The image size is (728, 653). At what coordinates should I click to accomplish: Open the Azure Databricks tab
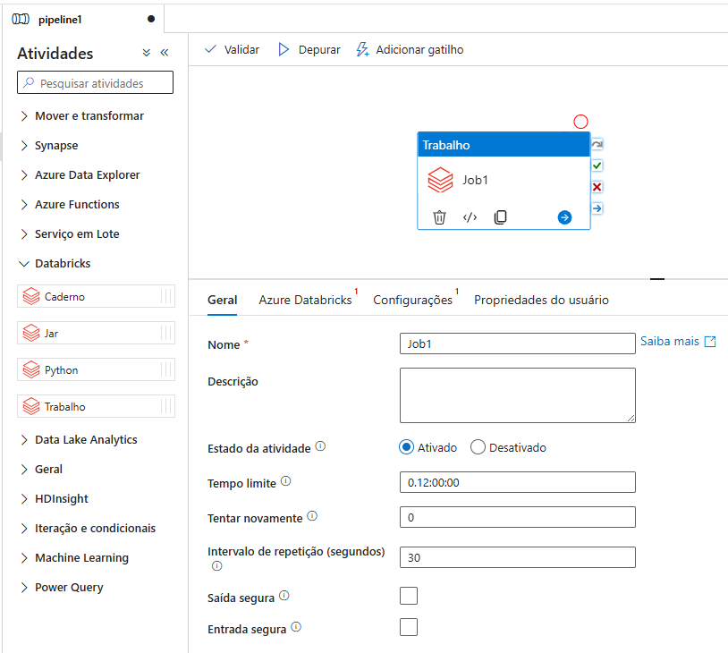pyautogui.click(x=306, y=300)
